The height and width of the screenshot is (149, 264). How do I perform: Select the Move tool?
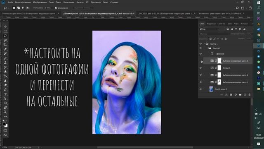[x=5, y=26]
